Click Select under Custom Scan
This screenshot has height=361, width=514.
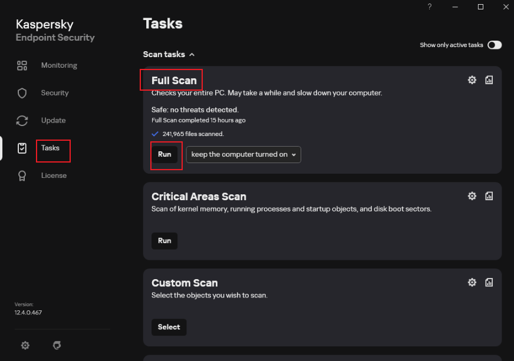(169, 327)
